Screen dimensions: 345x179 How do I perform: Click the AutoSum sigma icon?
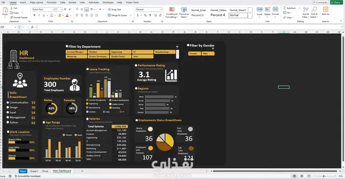pos(285,8)
